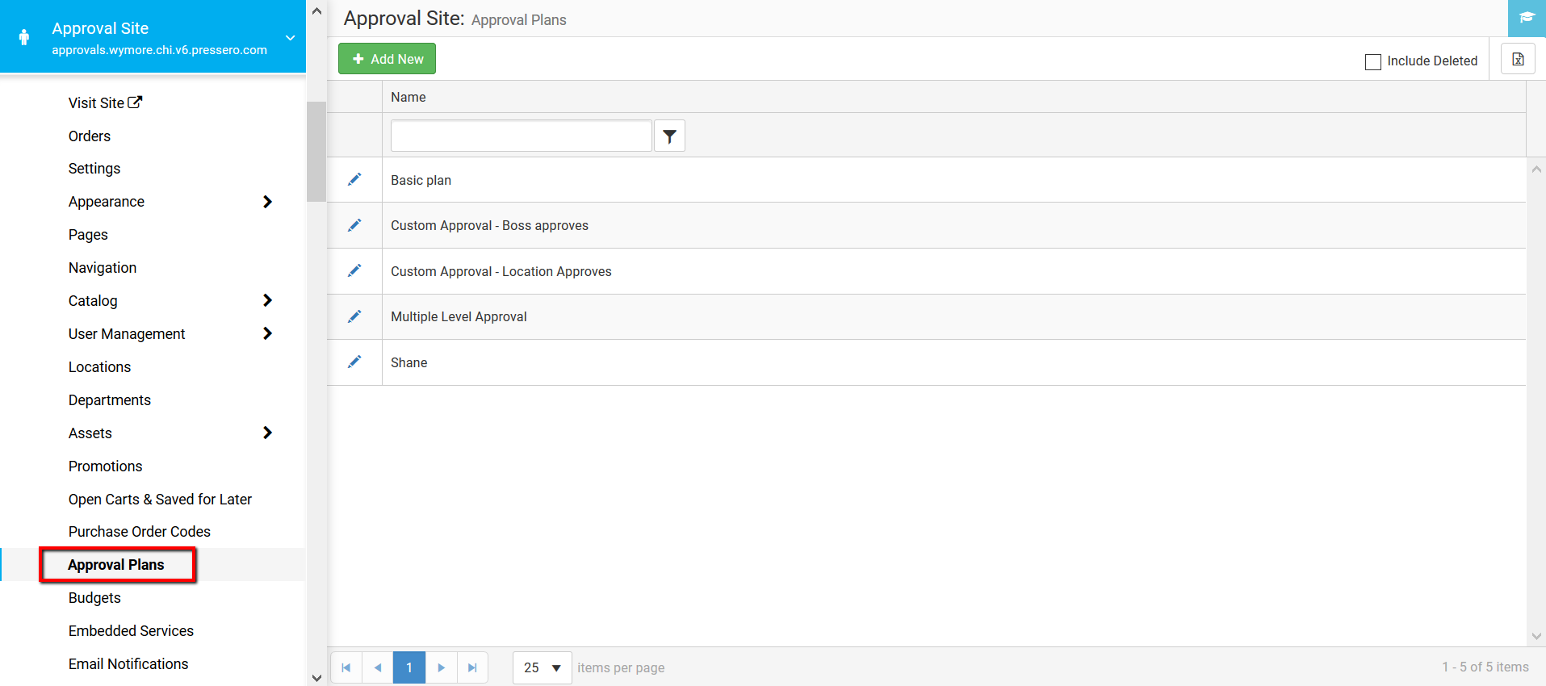Focus the Name filter text field

click(522, 136)
